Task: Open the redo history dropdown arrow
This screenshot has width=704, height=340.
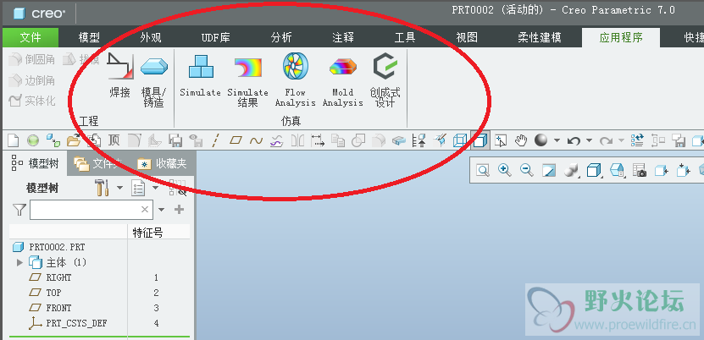Action: [621, 140]
